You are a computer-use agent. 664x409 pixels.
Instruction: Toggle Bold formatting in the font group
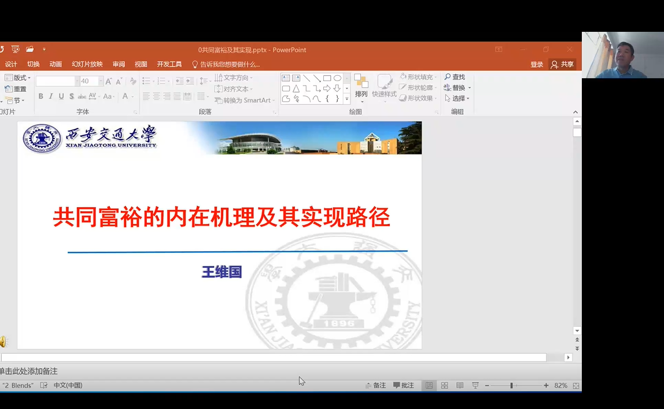tap(40, 97)
